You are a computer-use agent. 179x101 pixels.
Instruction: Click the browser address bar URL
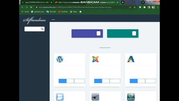pos(75,7)
